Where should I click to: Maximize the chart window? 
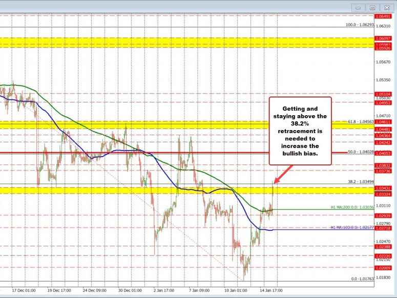click(x=372, y=8)
